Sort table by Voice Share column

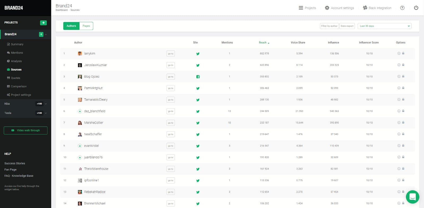[298, 42]
